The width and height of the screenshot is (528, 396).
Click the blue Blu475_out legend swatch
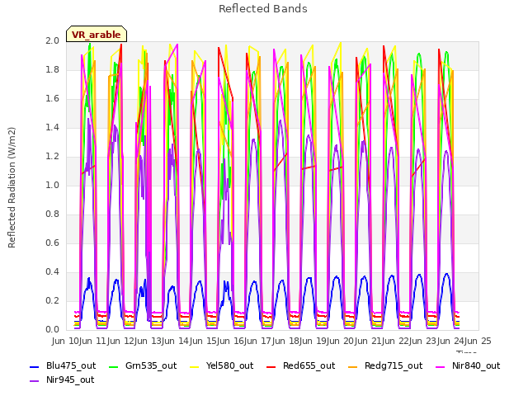pos(35,367)
